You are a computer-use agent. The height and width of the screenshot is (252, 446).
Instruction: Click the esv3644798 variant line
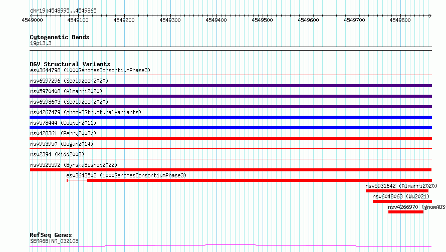pos(231,75)
